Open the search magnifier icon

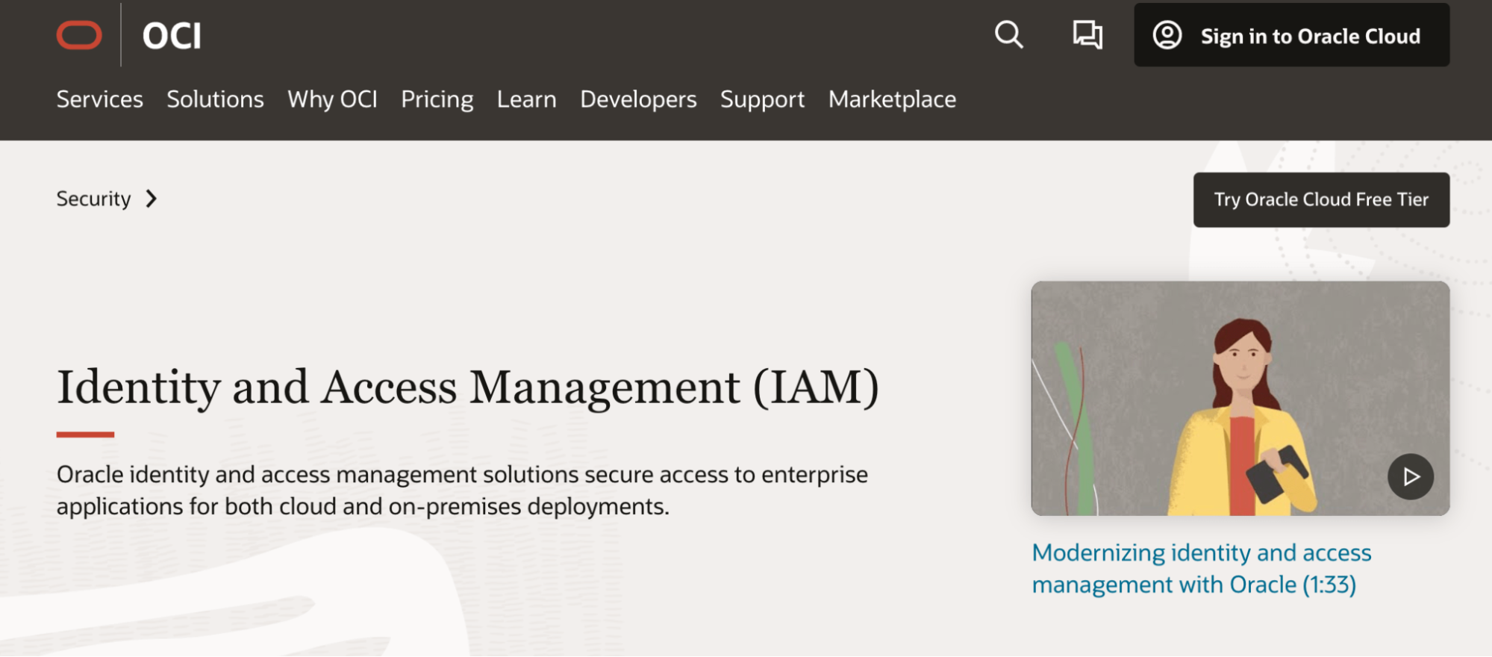point(1008,34)
